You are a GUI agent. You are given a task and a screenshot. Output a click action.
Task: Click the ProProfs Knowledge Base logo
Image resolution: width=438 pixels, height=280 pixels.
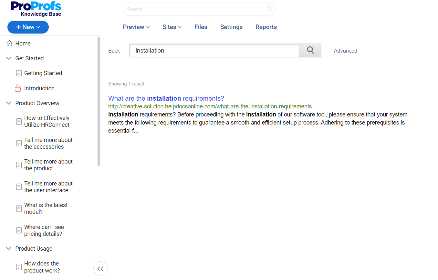point(36,9)
